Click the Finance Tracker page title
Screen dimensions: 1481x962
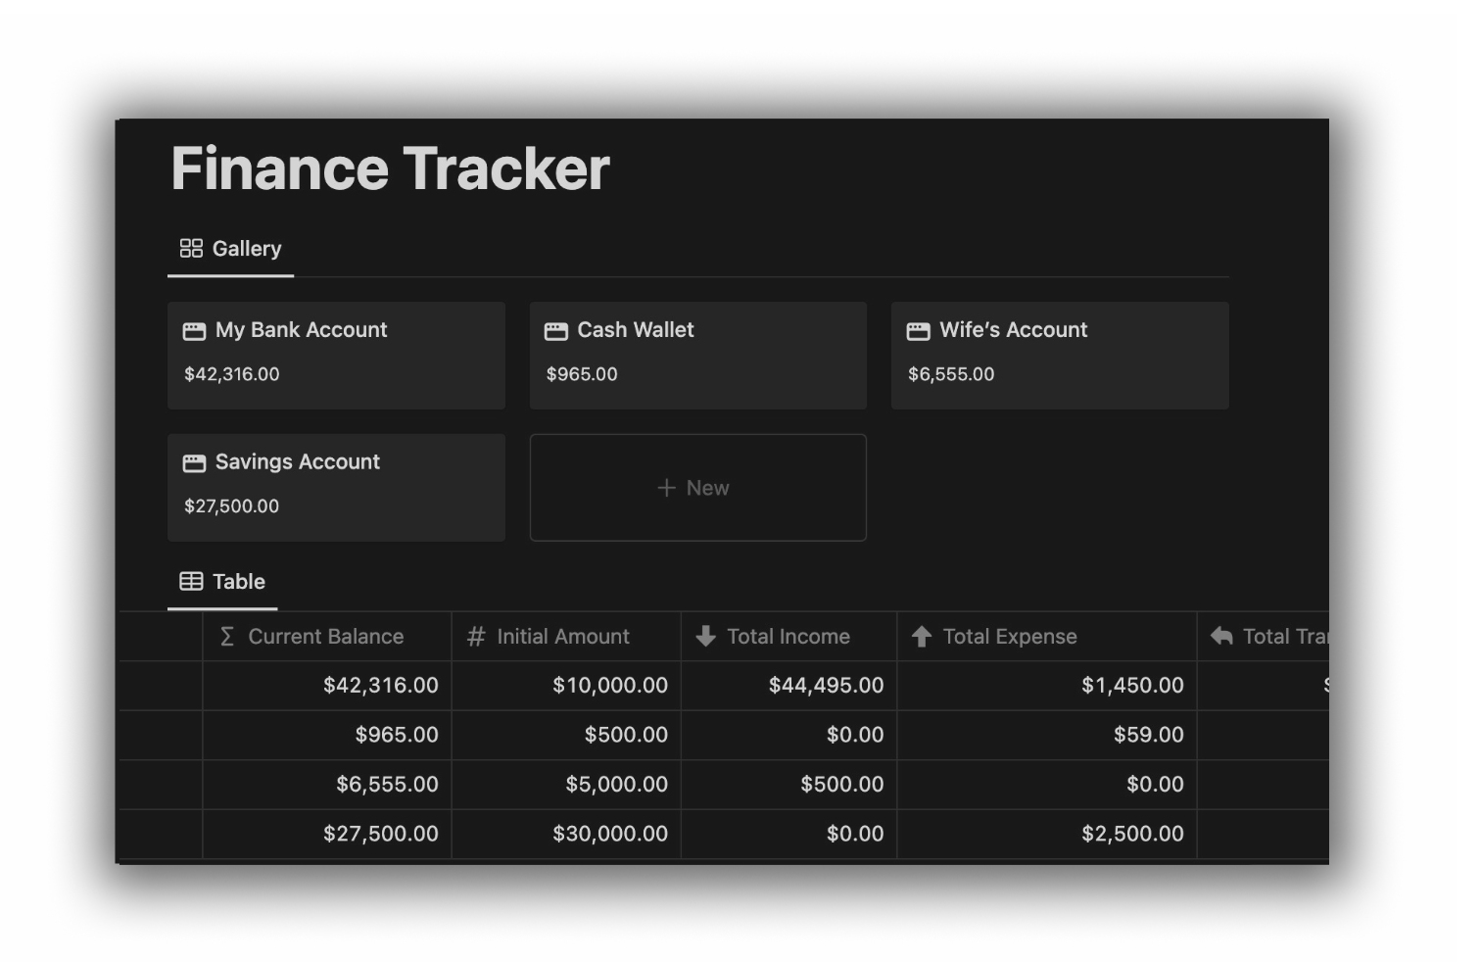click(x=389, y=168)
